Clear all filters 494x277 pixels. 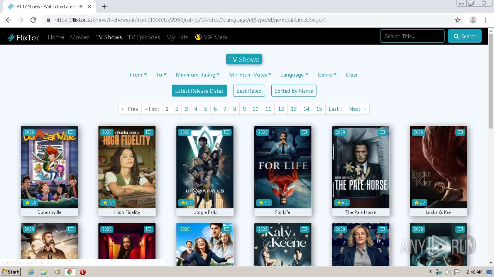coord(352,75)
